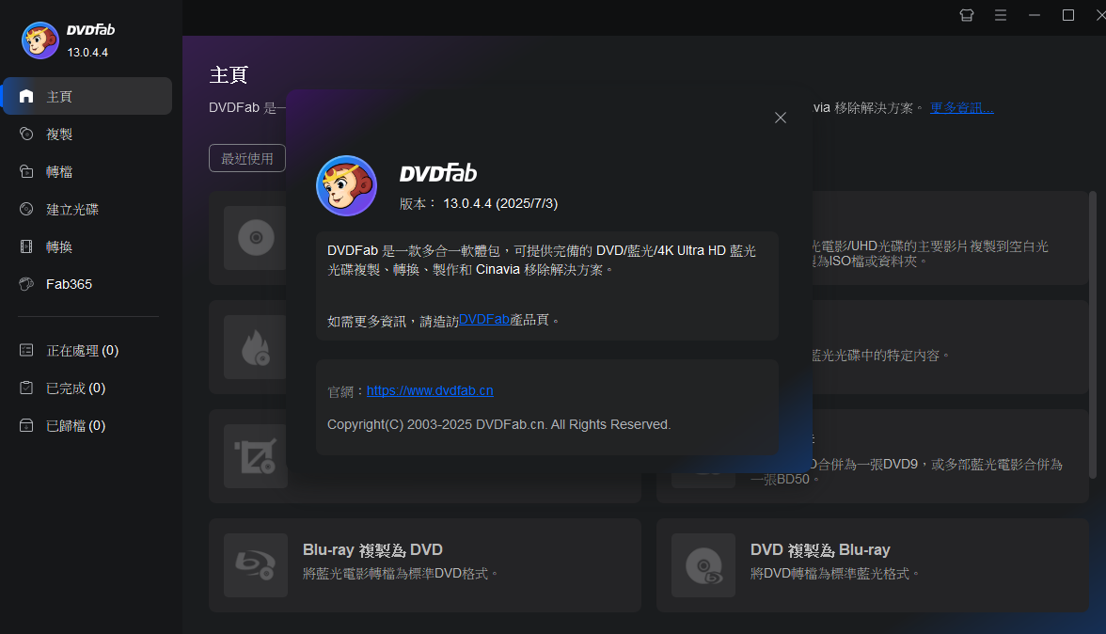This screenshot has height=634, width=1106.
Task: Minimize the DVDFab window
Action: pyautogui.click(x=1035, y=15)
